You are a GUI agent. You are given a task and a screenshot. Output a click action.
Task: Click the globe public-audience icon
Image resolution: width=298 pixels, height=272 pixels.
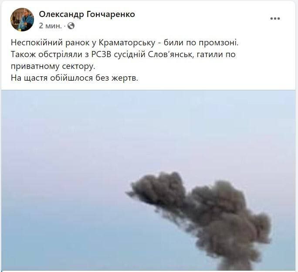(x=71, y=26)
